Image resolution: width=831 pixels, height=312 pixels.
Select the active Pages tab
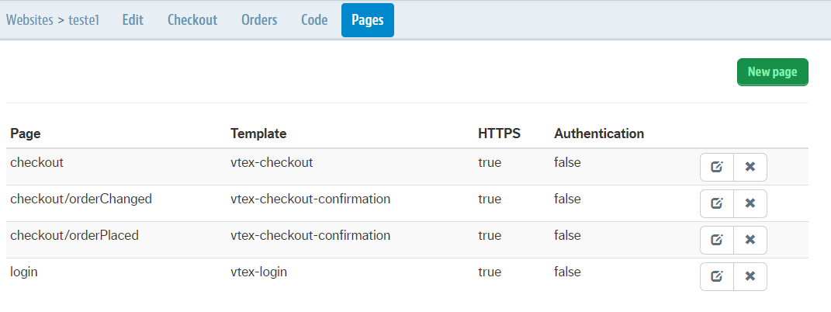[x=368, y=20]
